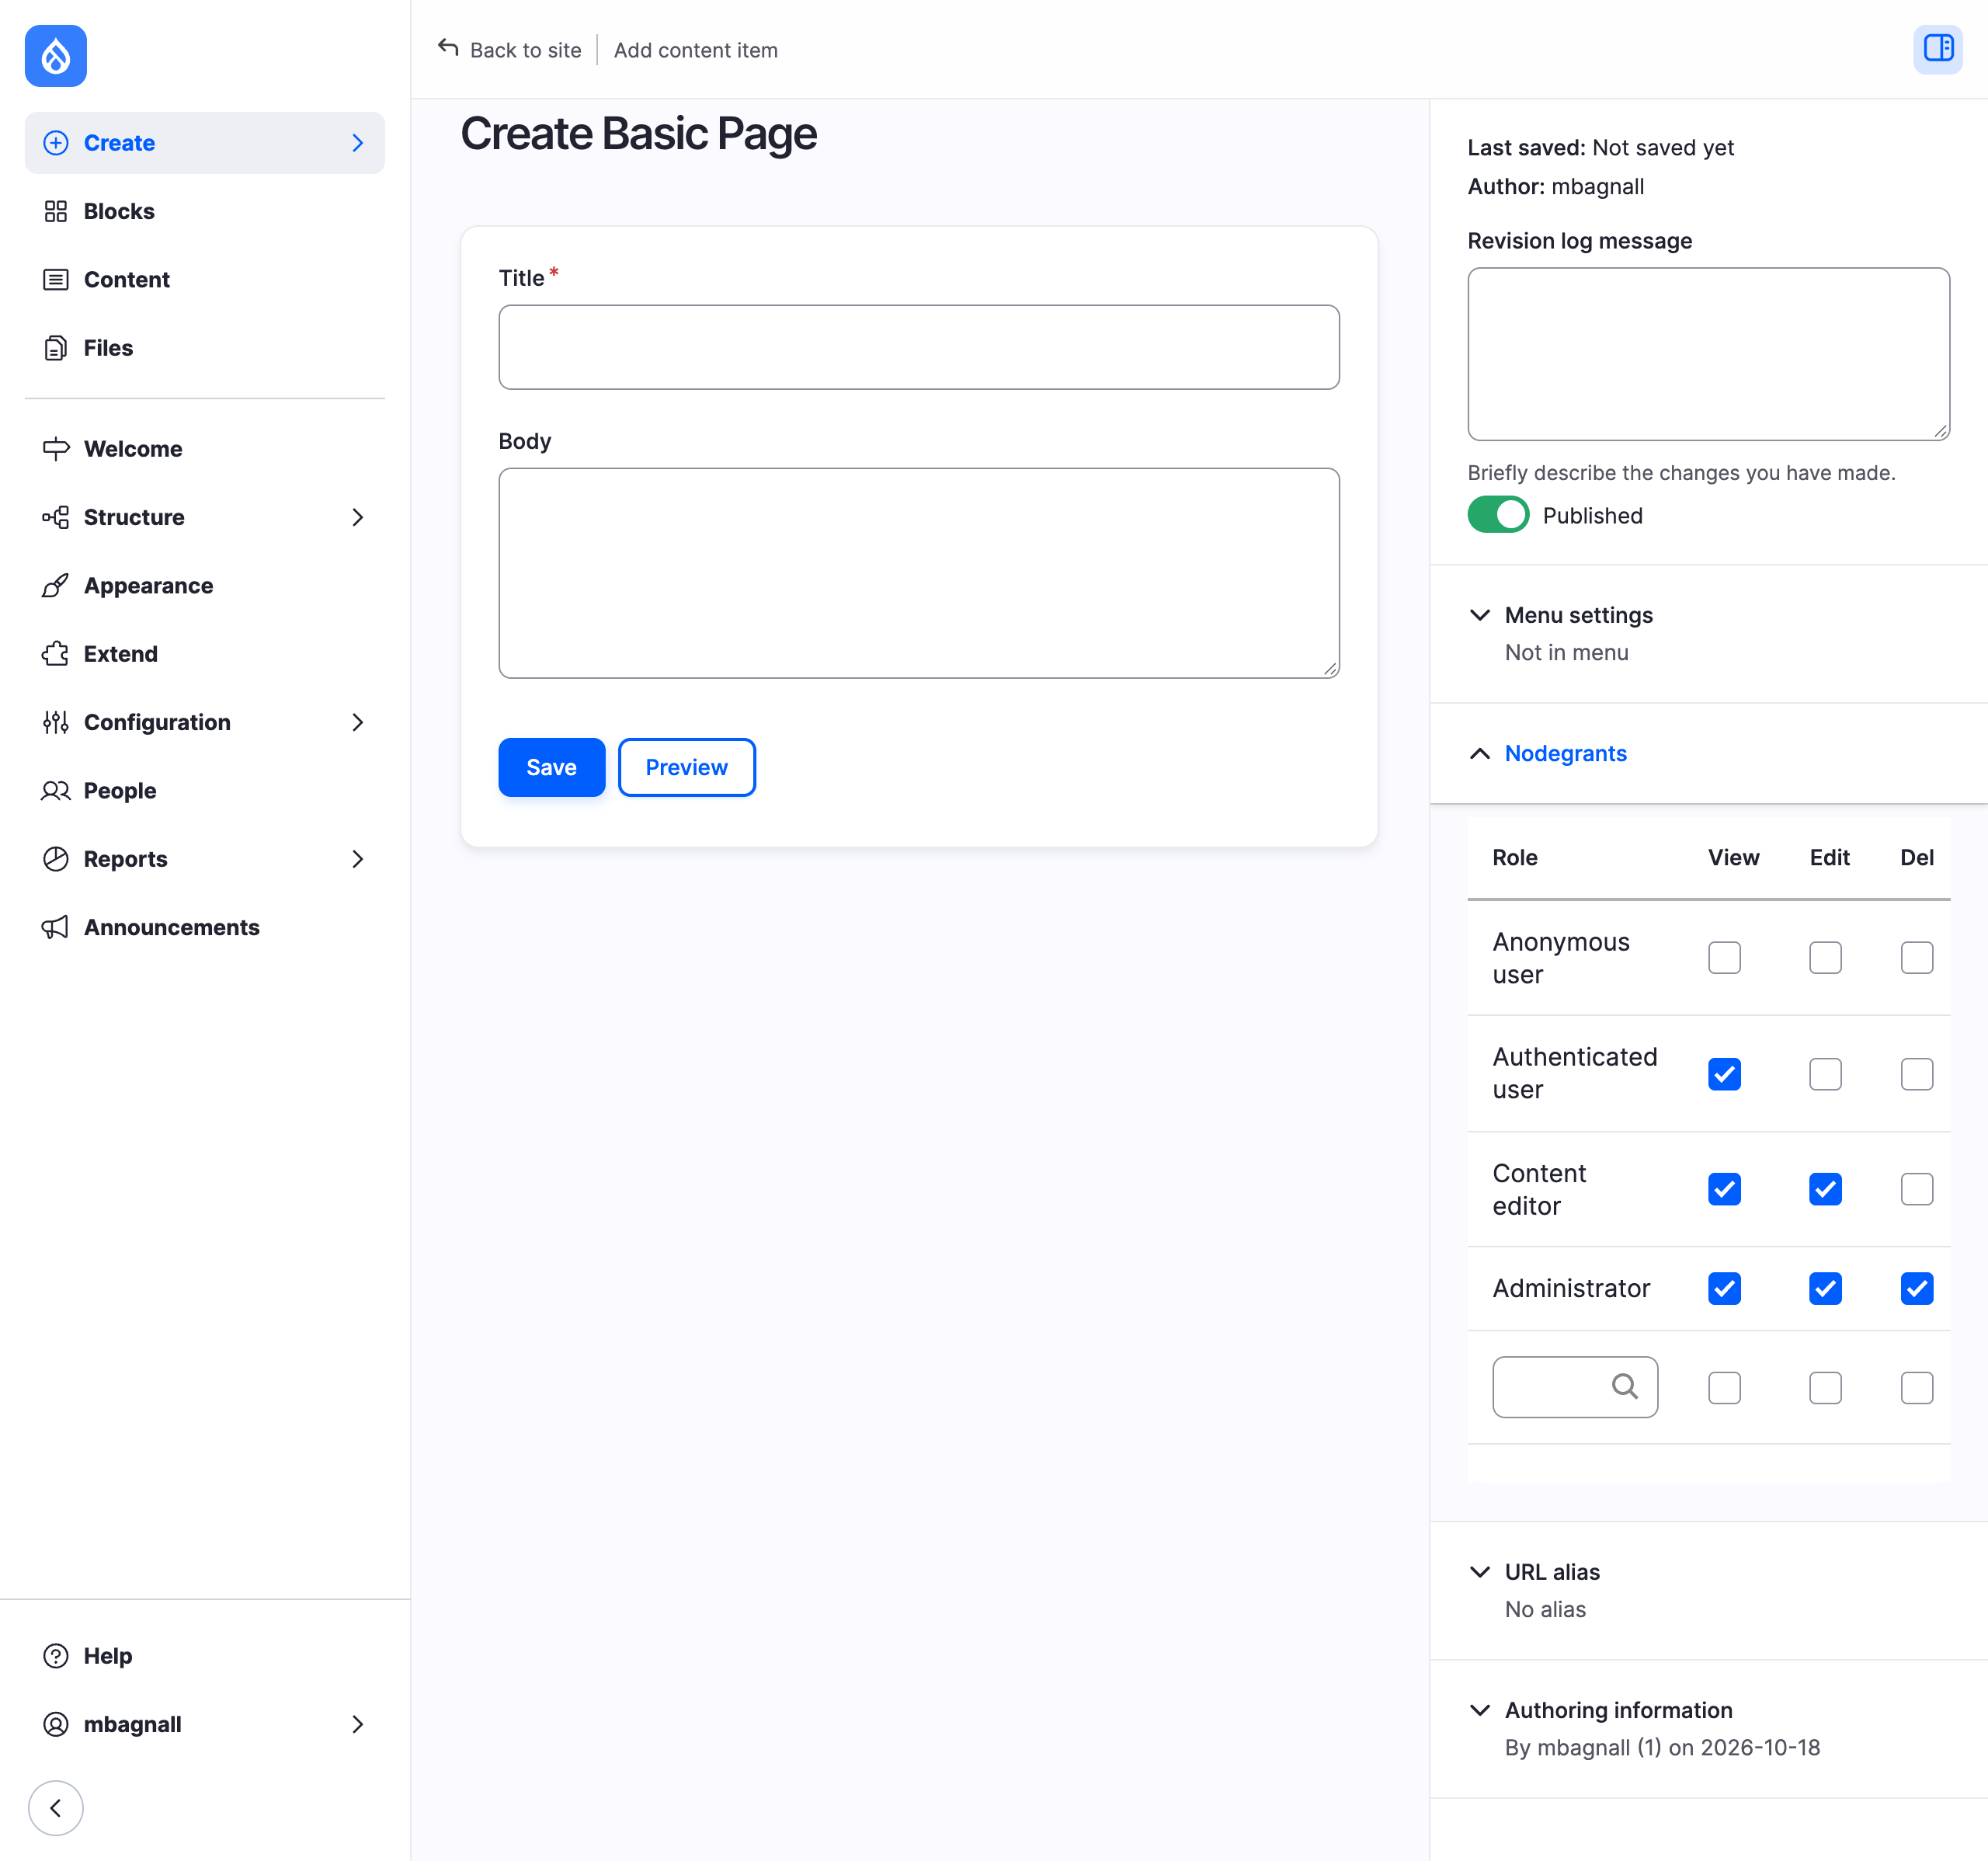Expand the Configuration submenu chevron

[x=358, y=722]
